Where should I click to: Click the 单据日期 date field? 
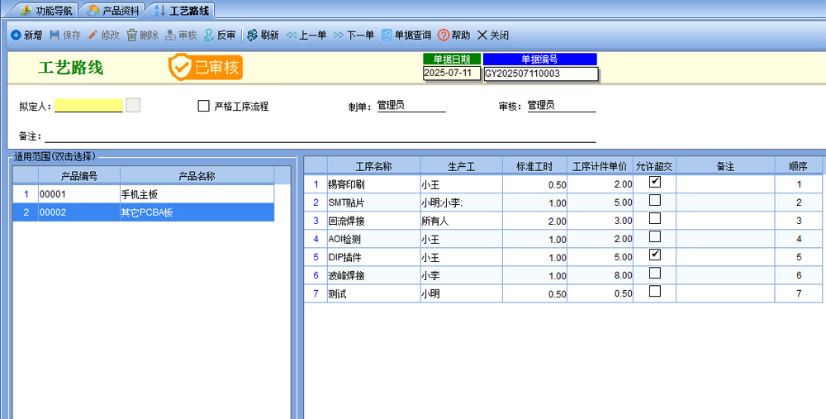pos(451,74)
